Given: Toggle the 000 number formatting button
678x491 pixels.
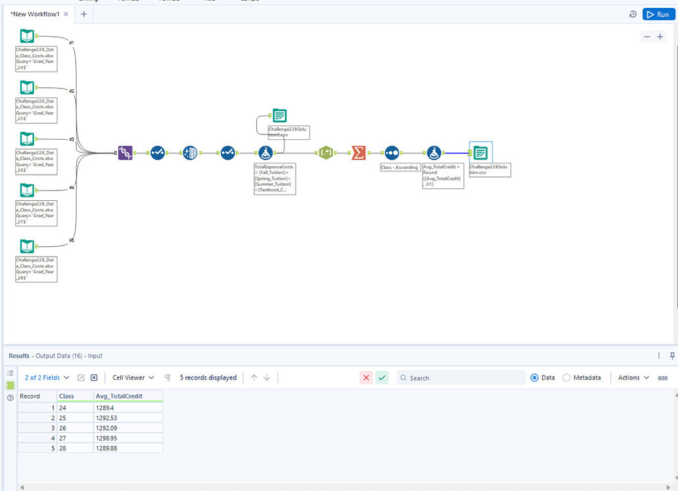Looking at the screenshot, I should pyautogui.click(x=662, y=377).
